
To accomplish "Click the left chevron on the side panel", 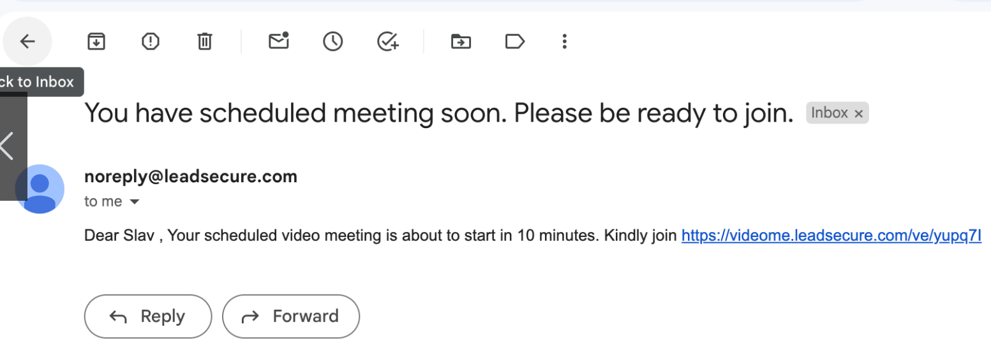I will point(8,145).
